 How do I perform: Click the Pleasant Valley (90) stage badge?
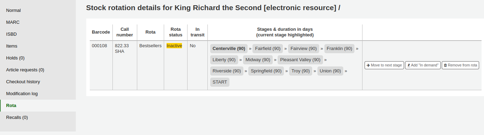pyautogui.click(x=300, y=60)
